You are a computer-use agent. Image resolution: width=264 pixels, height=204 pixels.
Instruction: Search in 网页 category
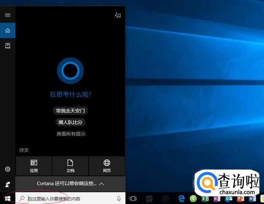pyautogui.click(x=107, y=166)
